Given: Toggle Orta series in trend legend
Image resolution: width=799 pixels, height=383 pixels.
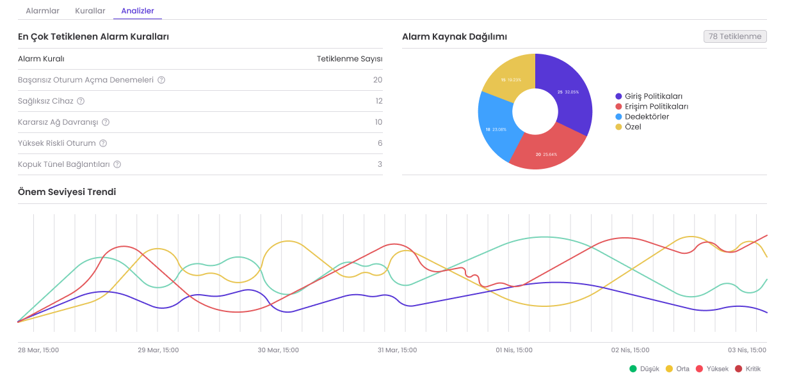Looking at the screenshot, I should tap(677, 369).
